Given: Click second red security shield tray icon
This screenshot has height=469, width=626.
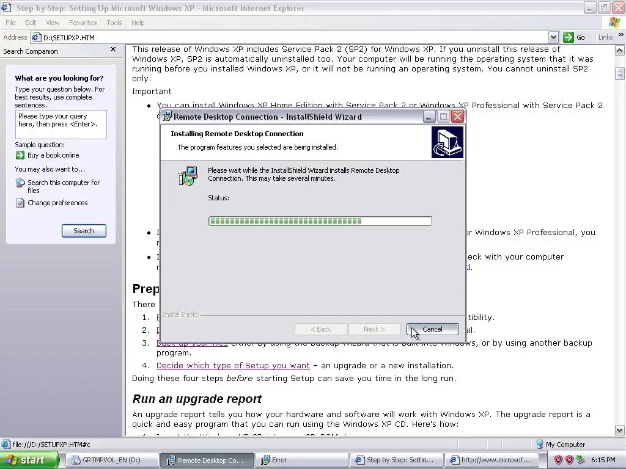Looking at the screenshot, I should 569,460.
